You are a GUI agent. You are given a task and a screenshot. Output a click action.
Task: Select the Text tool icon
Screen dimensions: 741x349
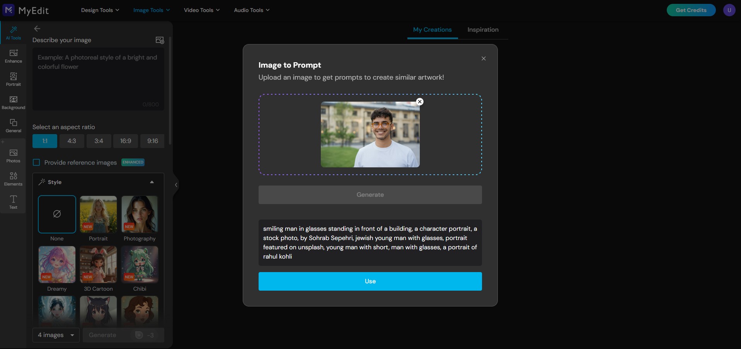pyautogui.click(x=13, y=202)
